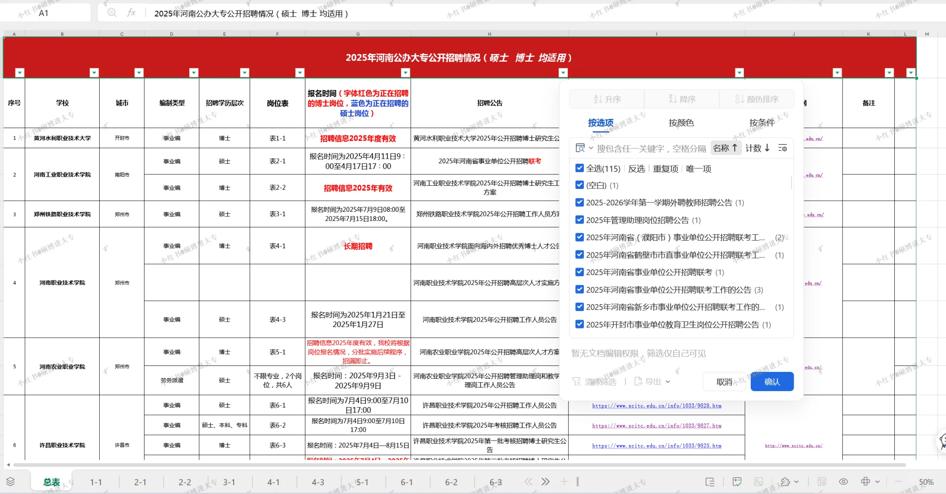
Task: Open filter dropdown in 学校 column header
Action: point(94,72)
